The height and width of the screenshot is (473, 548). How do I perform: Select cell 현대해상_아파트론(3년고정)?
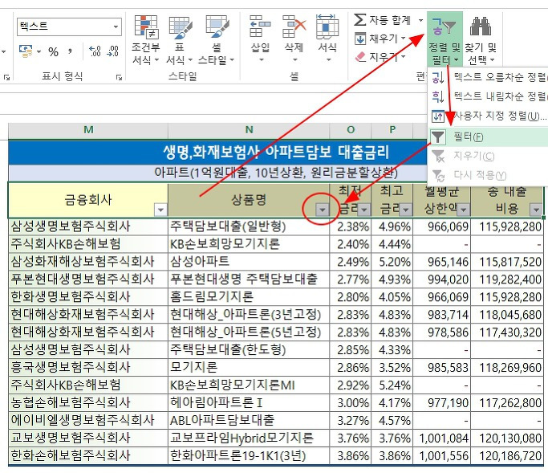249,315
